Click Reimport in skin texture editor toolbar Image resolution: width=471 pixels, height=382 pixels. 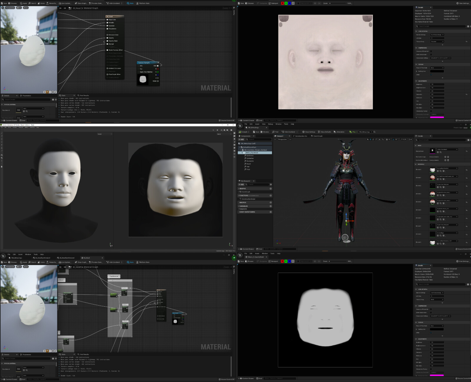click(x=273, y=3)
